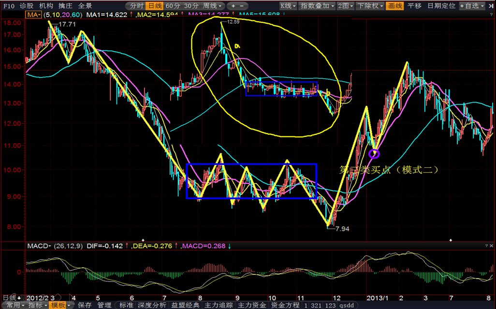Expand the 常用 dropdown at bottom
This screenshot has width=496, height=309.
pyautogui.click(x=15, y=305)
